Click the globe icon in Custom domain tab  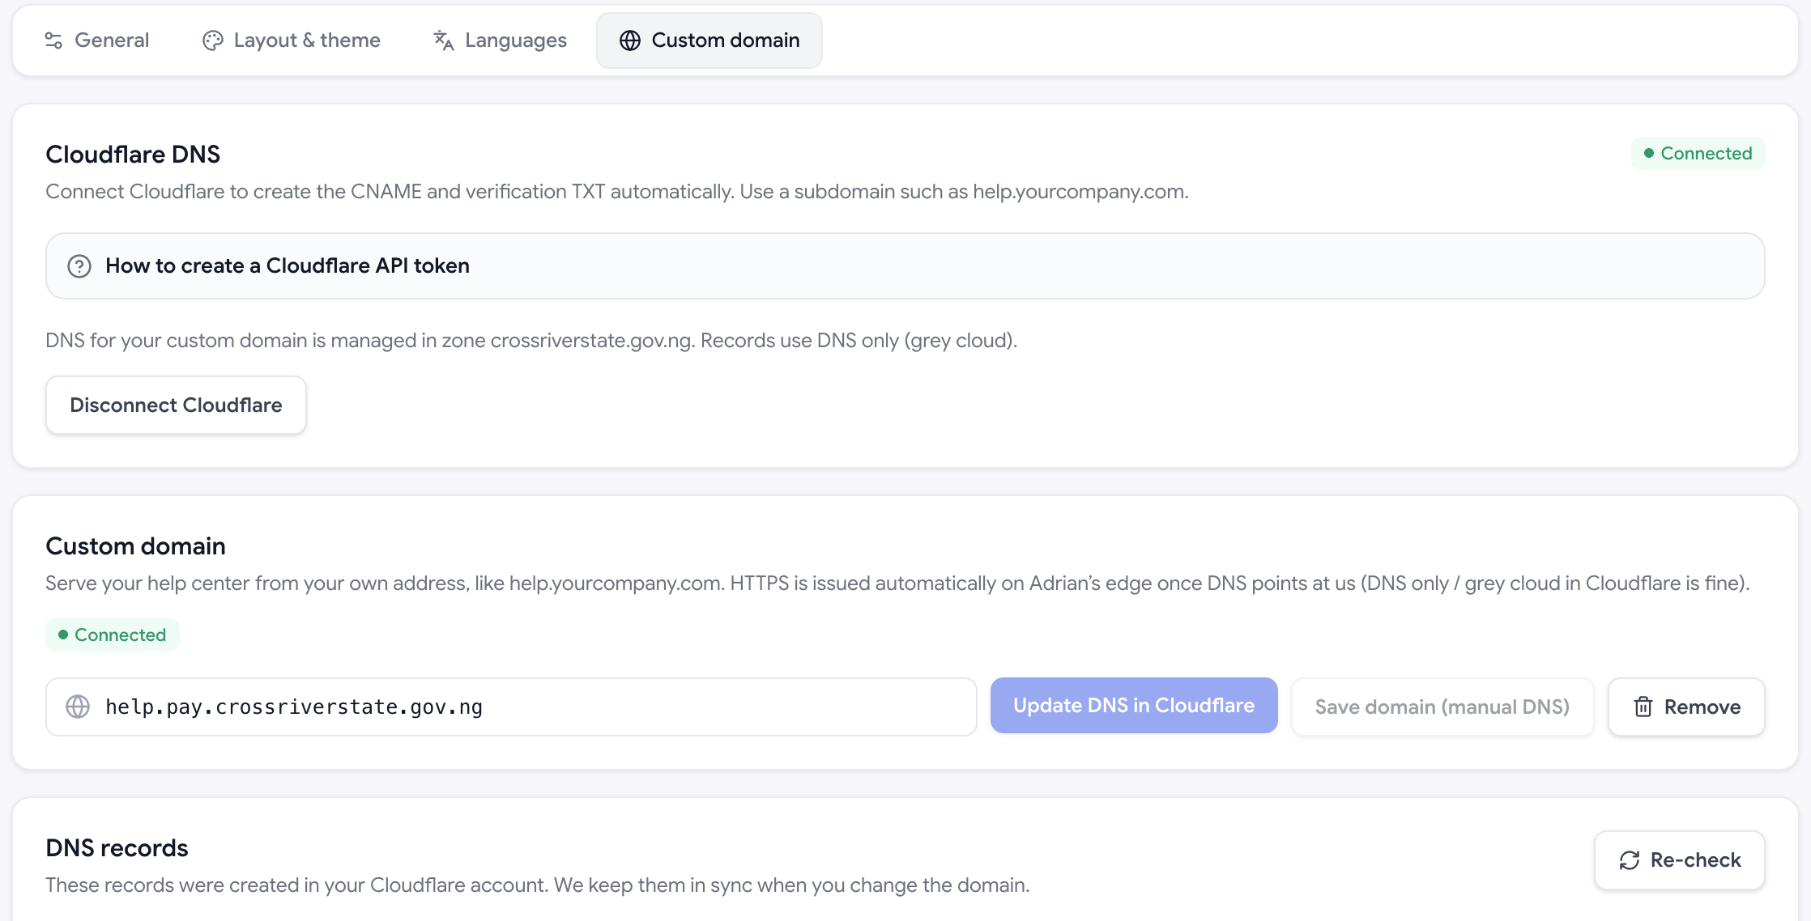coord(630,40)
